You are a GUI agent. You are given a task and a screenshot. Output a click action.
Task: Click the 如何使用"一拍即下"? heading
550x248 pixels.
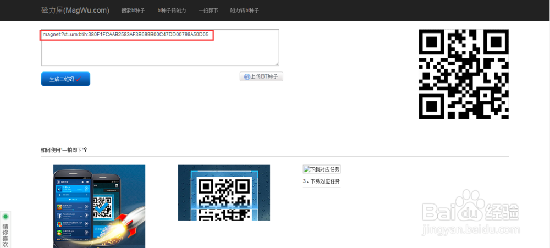coord(64,150)
